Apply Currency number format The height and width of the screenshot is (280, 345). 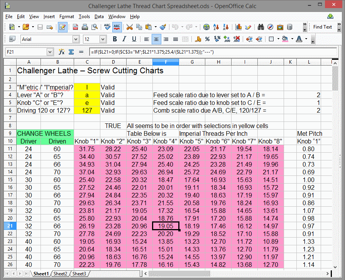198,39
